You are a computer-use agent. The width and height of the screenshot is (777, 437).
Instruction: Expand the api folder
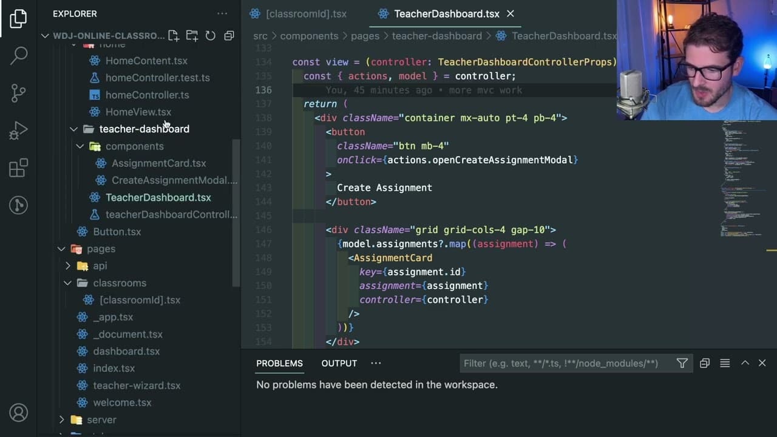click(x=67, y=266)
